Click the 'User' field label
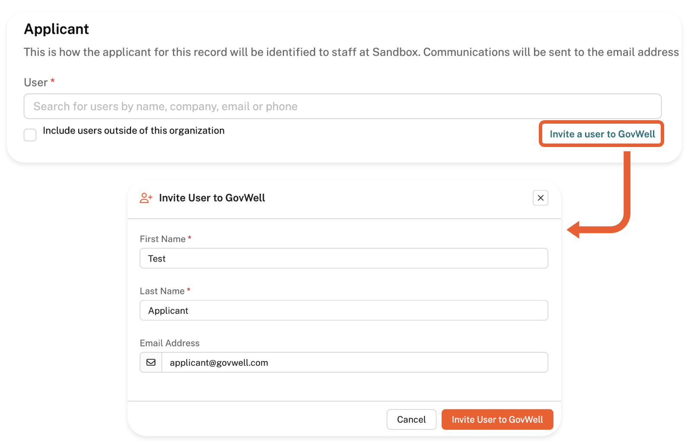The width and height of the screenshot is (691, 441). point(36,83)
